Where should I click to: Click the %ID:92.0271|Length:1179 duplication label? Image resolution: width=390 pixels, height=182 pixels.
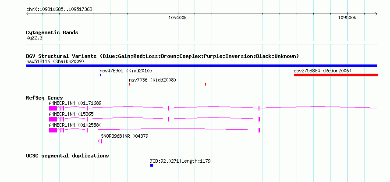181,161
